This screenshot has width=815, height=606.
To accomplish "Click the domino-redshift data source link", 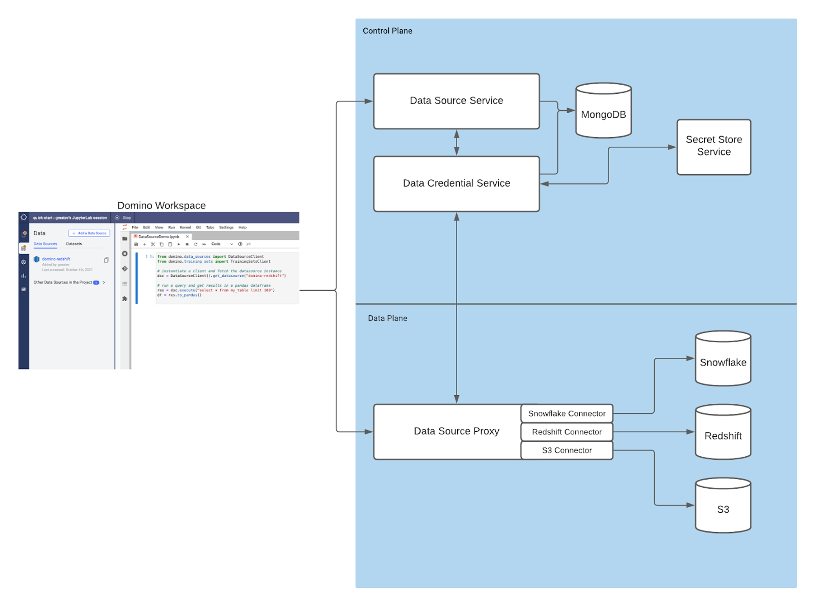I will [x=56, y=259].
